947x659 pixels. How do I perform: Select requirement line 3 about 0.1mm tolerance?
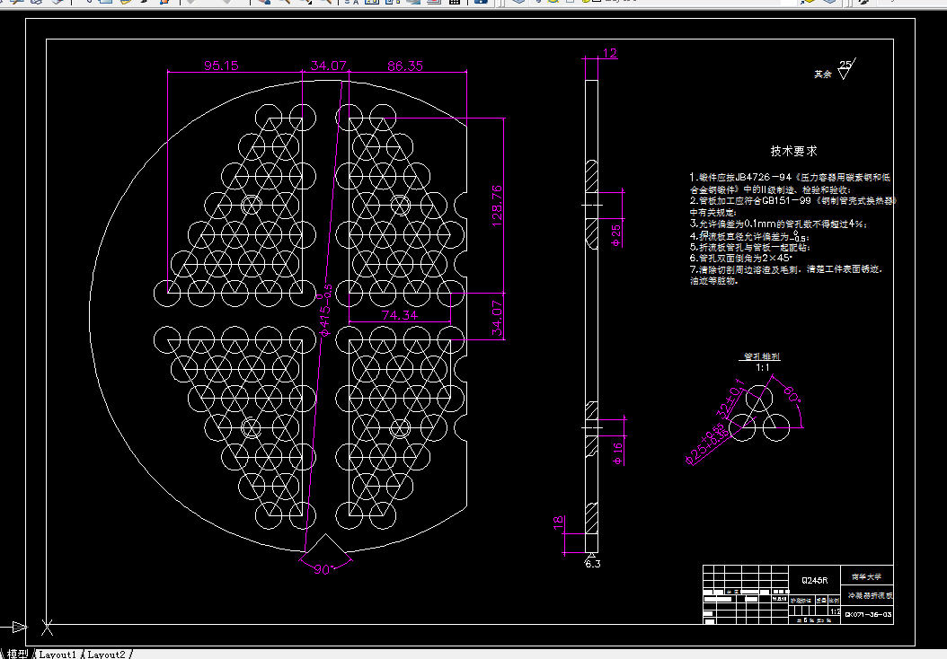pos(778,224)
